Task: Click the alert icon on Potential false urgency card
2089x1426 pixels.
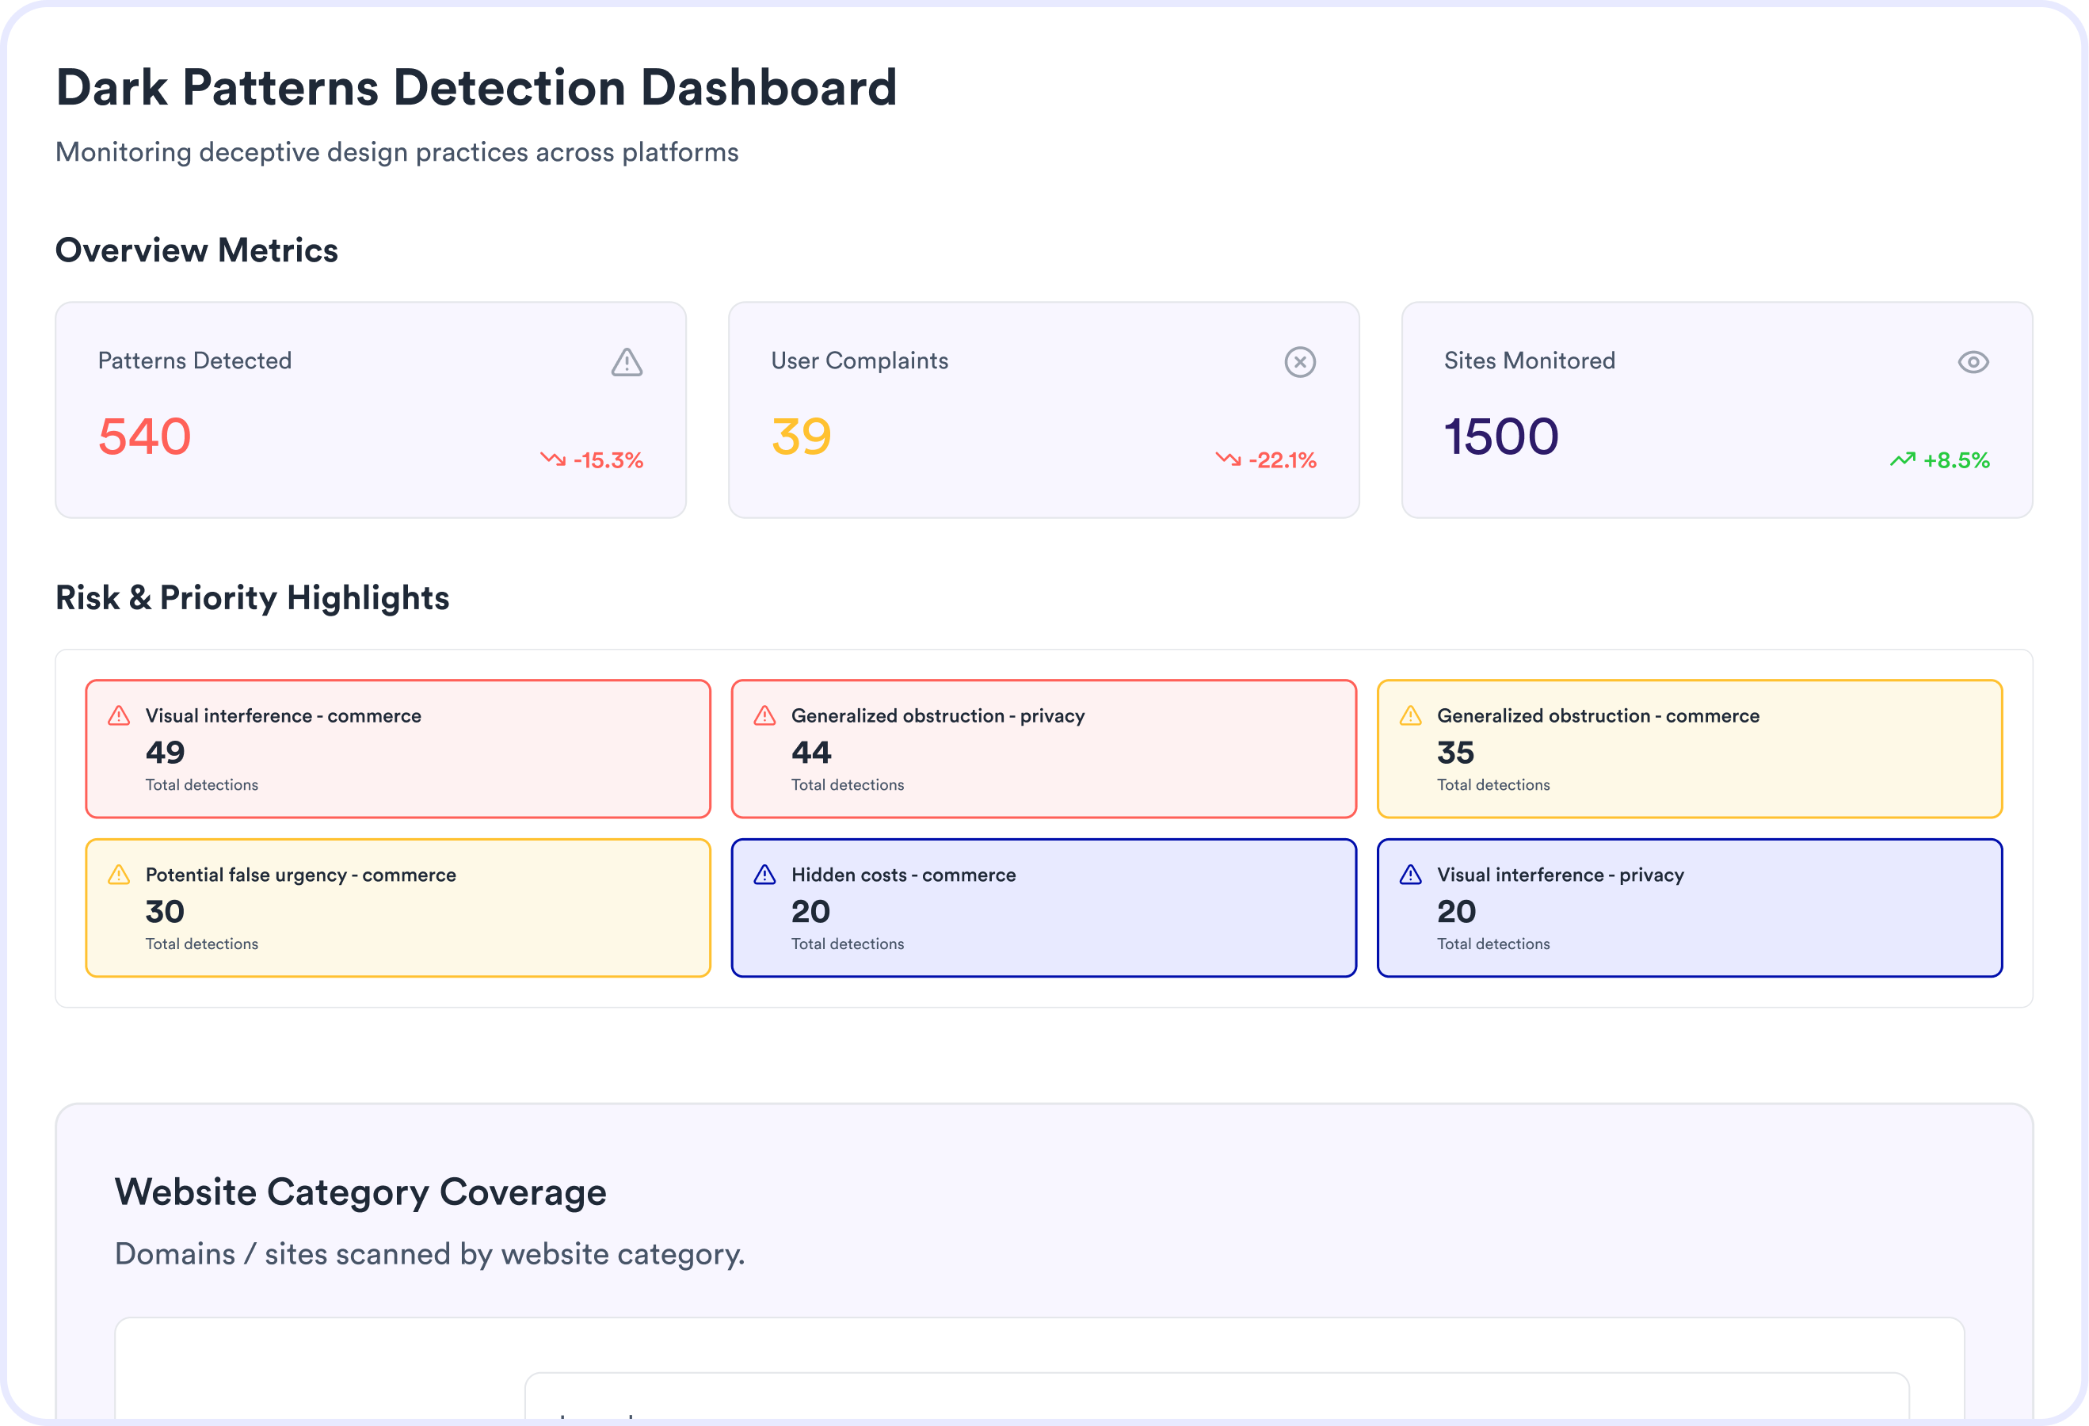Action: pos(119,875)
